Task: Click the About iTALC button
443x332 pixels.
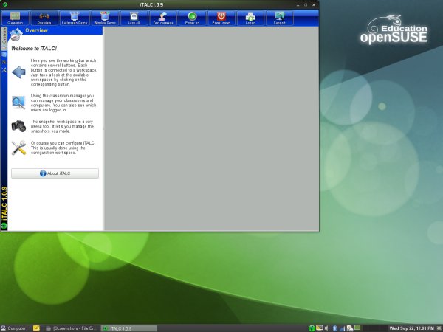Action: (x=55, y=173)
